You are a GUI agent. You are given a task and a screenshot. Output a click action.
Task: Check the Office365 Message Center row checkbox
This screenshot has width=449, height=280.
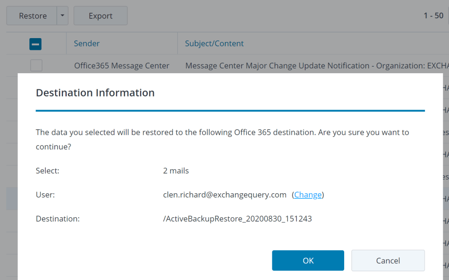(x=36, y=66)
